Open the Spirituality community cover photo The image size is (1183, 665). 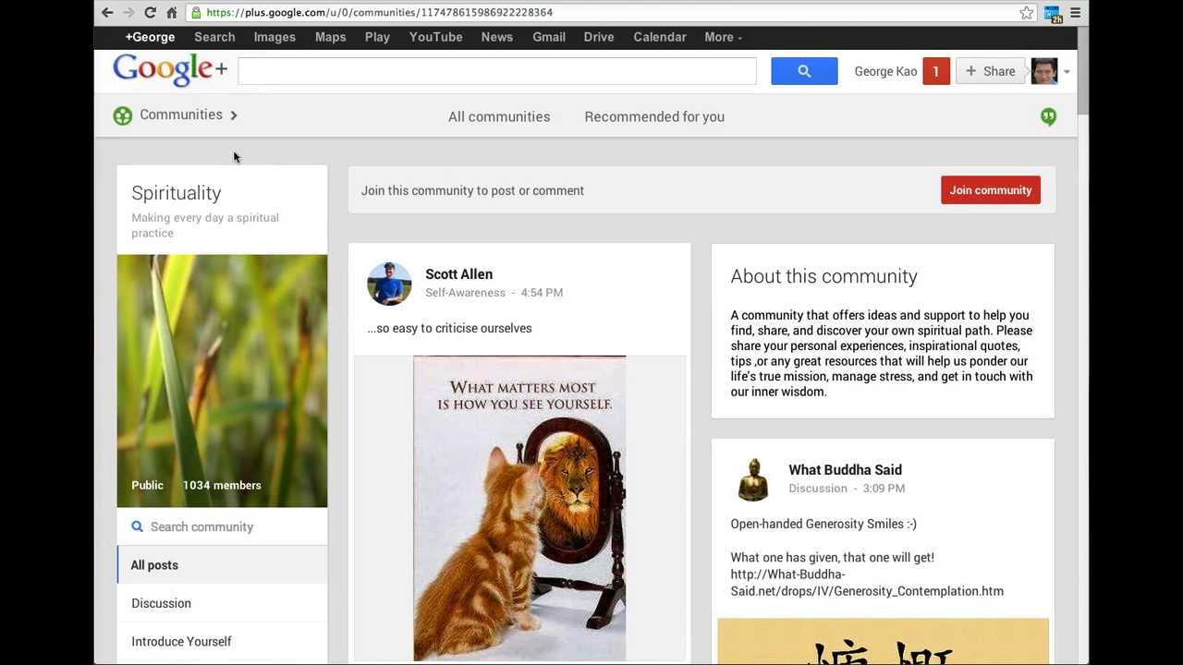(x=222, y=381)
